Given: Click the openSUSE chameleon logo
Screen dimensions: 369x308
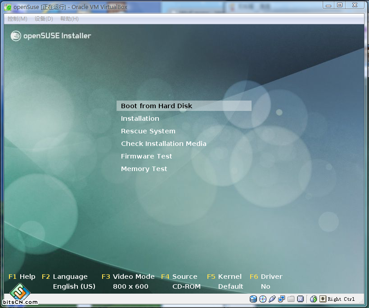Looking at the screenshot, I should pyautogui.click(x=16, y=36).
